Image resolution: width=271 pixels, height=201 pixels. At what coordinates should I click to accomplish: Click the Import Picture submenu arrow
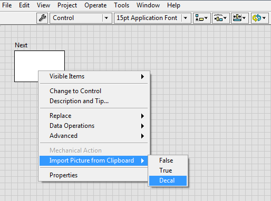tap(142, 160)
